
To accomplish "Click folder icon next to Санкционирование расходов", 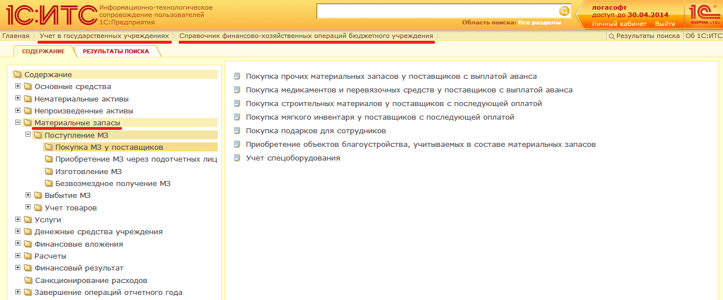I will click(28, 281).
